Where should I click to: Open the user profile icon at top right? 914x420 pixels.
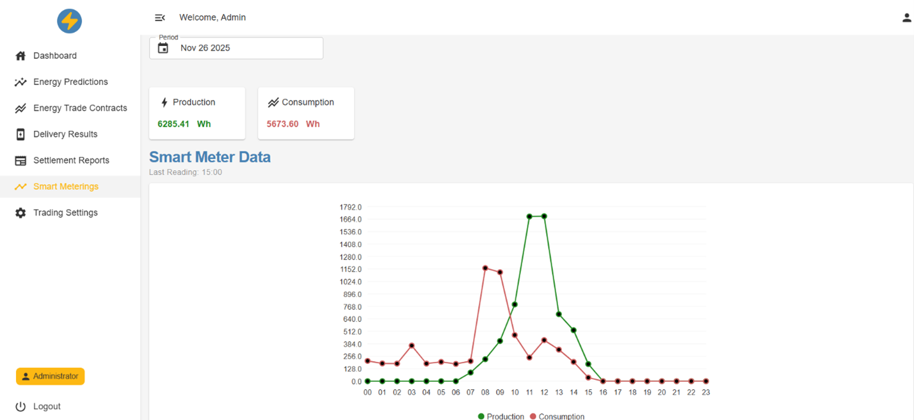click(x=906, y=18)
